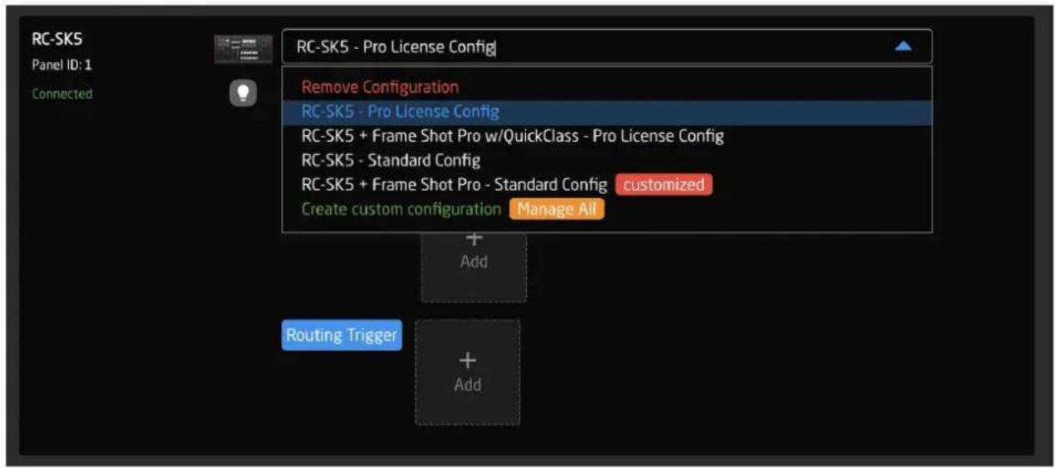Select RC-SK5 + Frame Shot Pro Standard Config
Viewport: 1056px width, 468px height.
455,185
